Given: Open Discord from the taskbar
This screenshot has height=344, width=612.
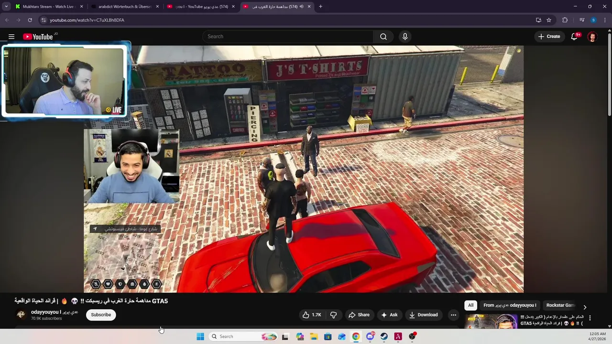Looking at the screenshot, I should [x=370, y=336].
